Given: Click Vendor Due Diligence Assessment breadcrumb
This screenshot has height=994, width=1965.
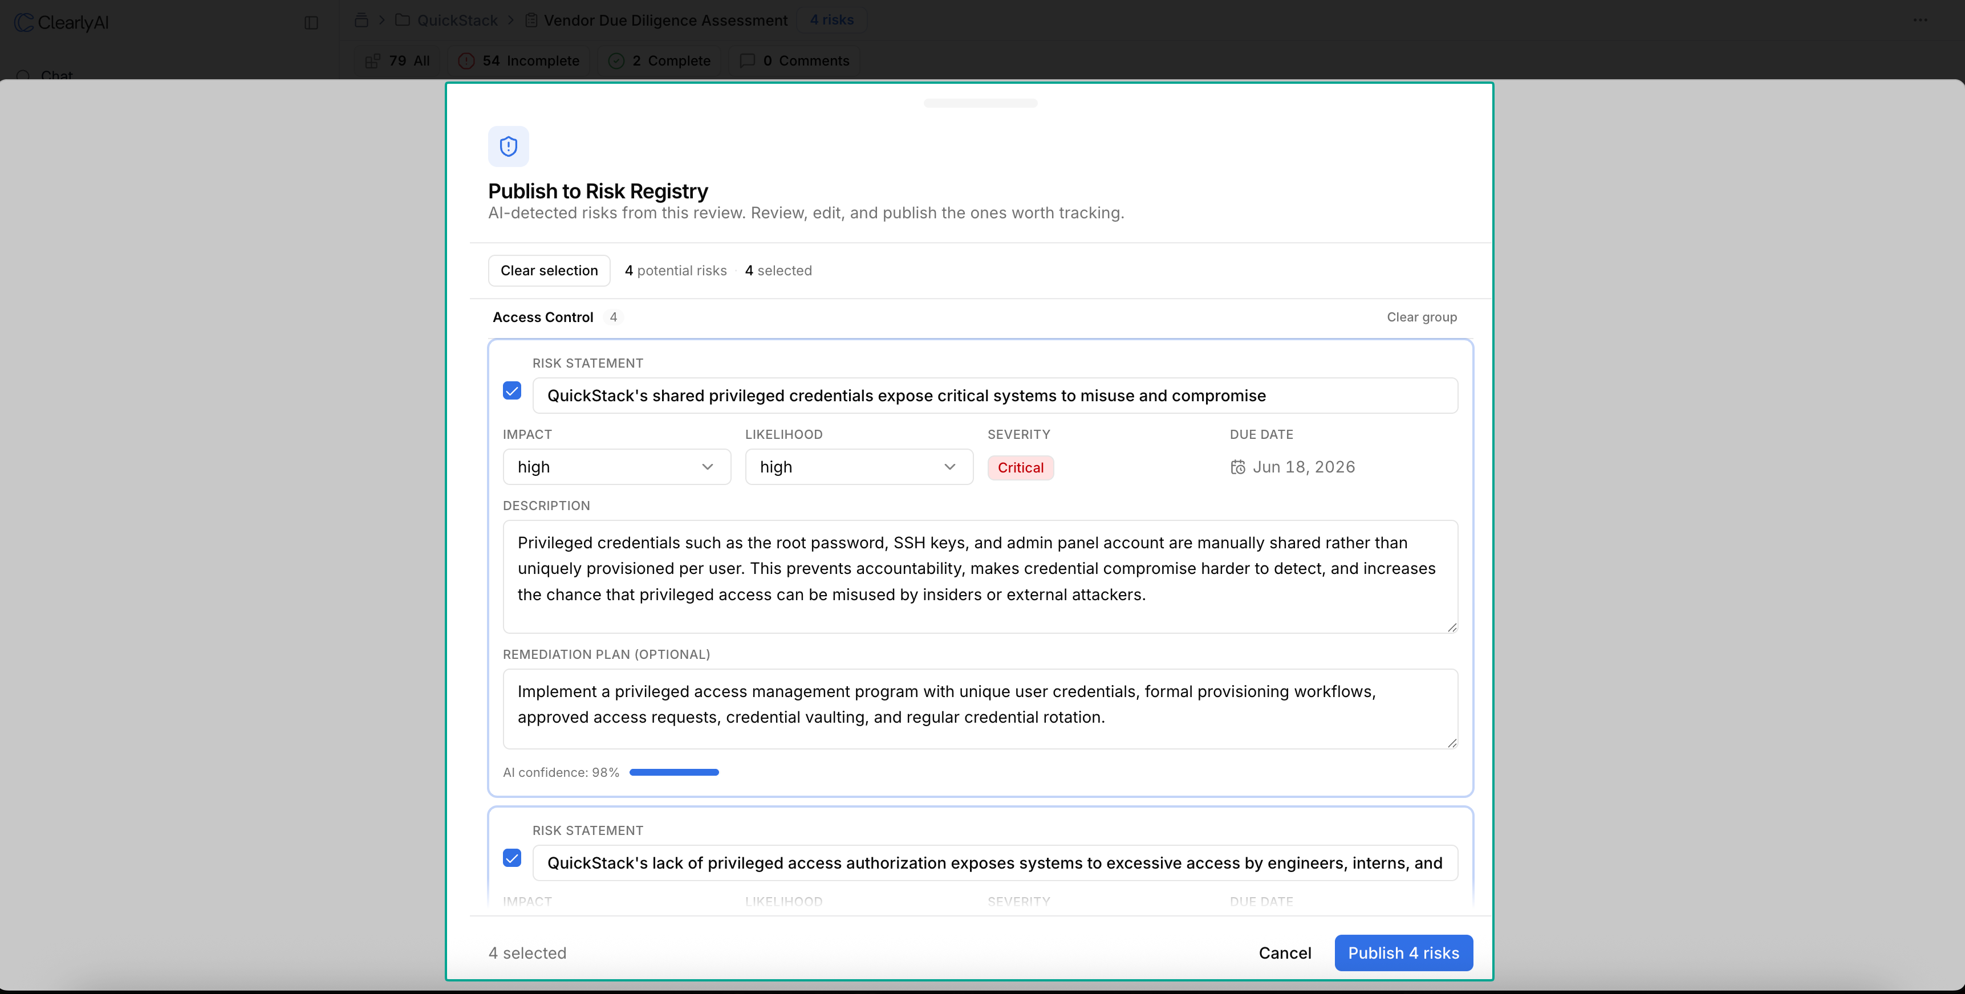Looking at the screenshot, I should 665,21.
